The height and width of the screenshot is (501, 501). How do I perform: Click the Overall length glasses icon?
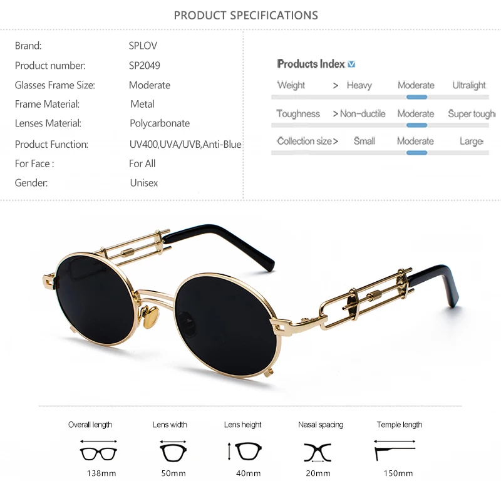coord(98,450)
